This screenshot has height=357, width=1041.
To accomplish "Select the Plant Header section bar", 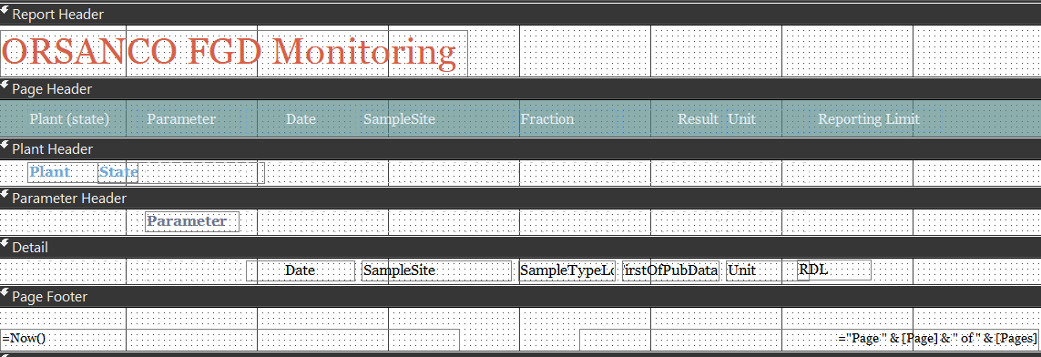I will pyautogui.click(x=521, y=149).
